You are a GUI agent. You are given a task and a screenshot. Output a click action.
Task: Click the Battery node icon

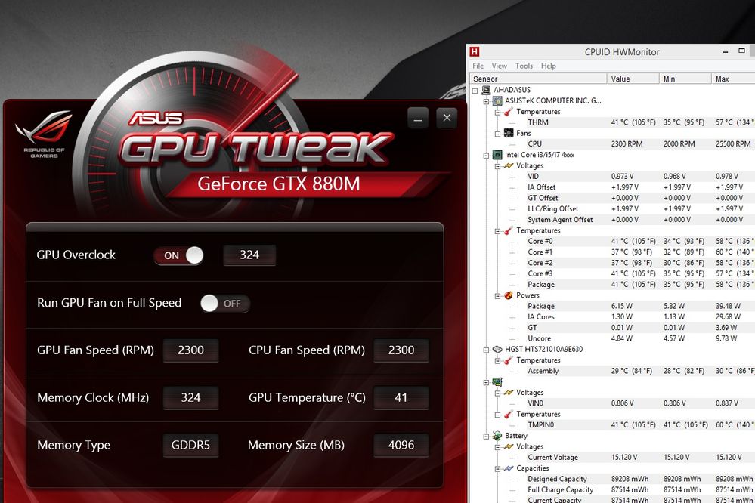497,436
